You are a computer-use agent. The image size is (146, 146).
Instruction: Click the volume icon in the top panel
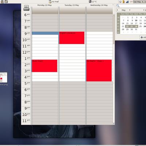point(131,2)
